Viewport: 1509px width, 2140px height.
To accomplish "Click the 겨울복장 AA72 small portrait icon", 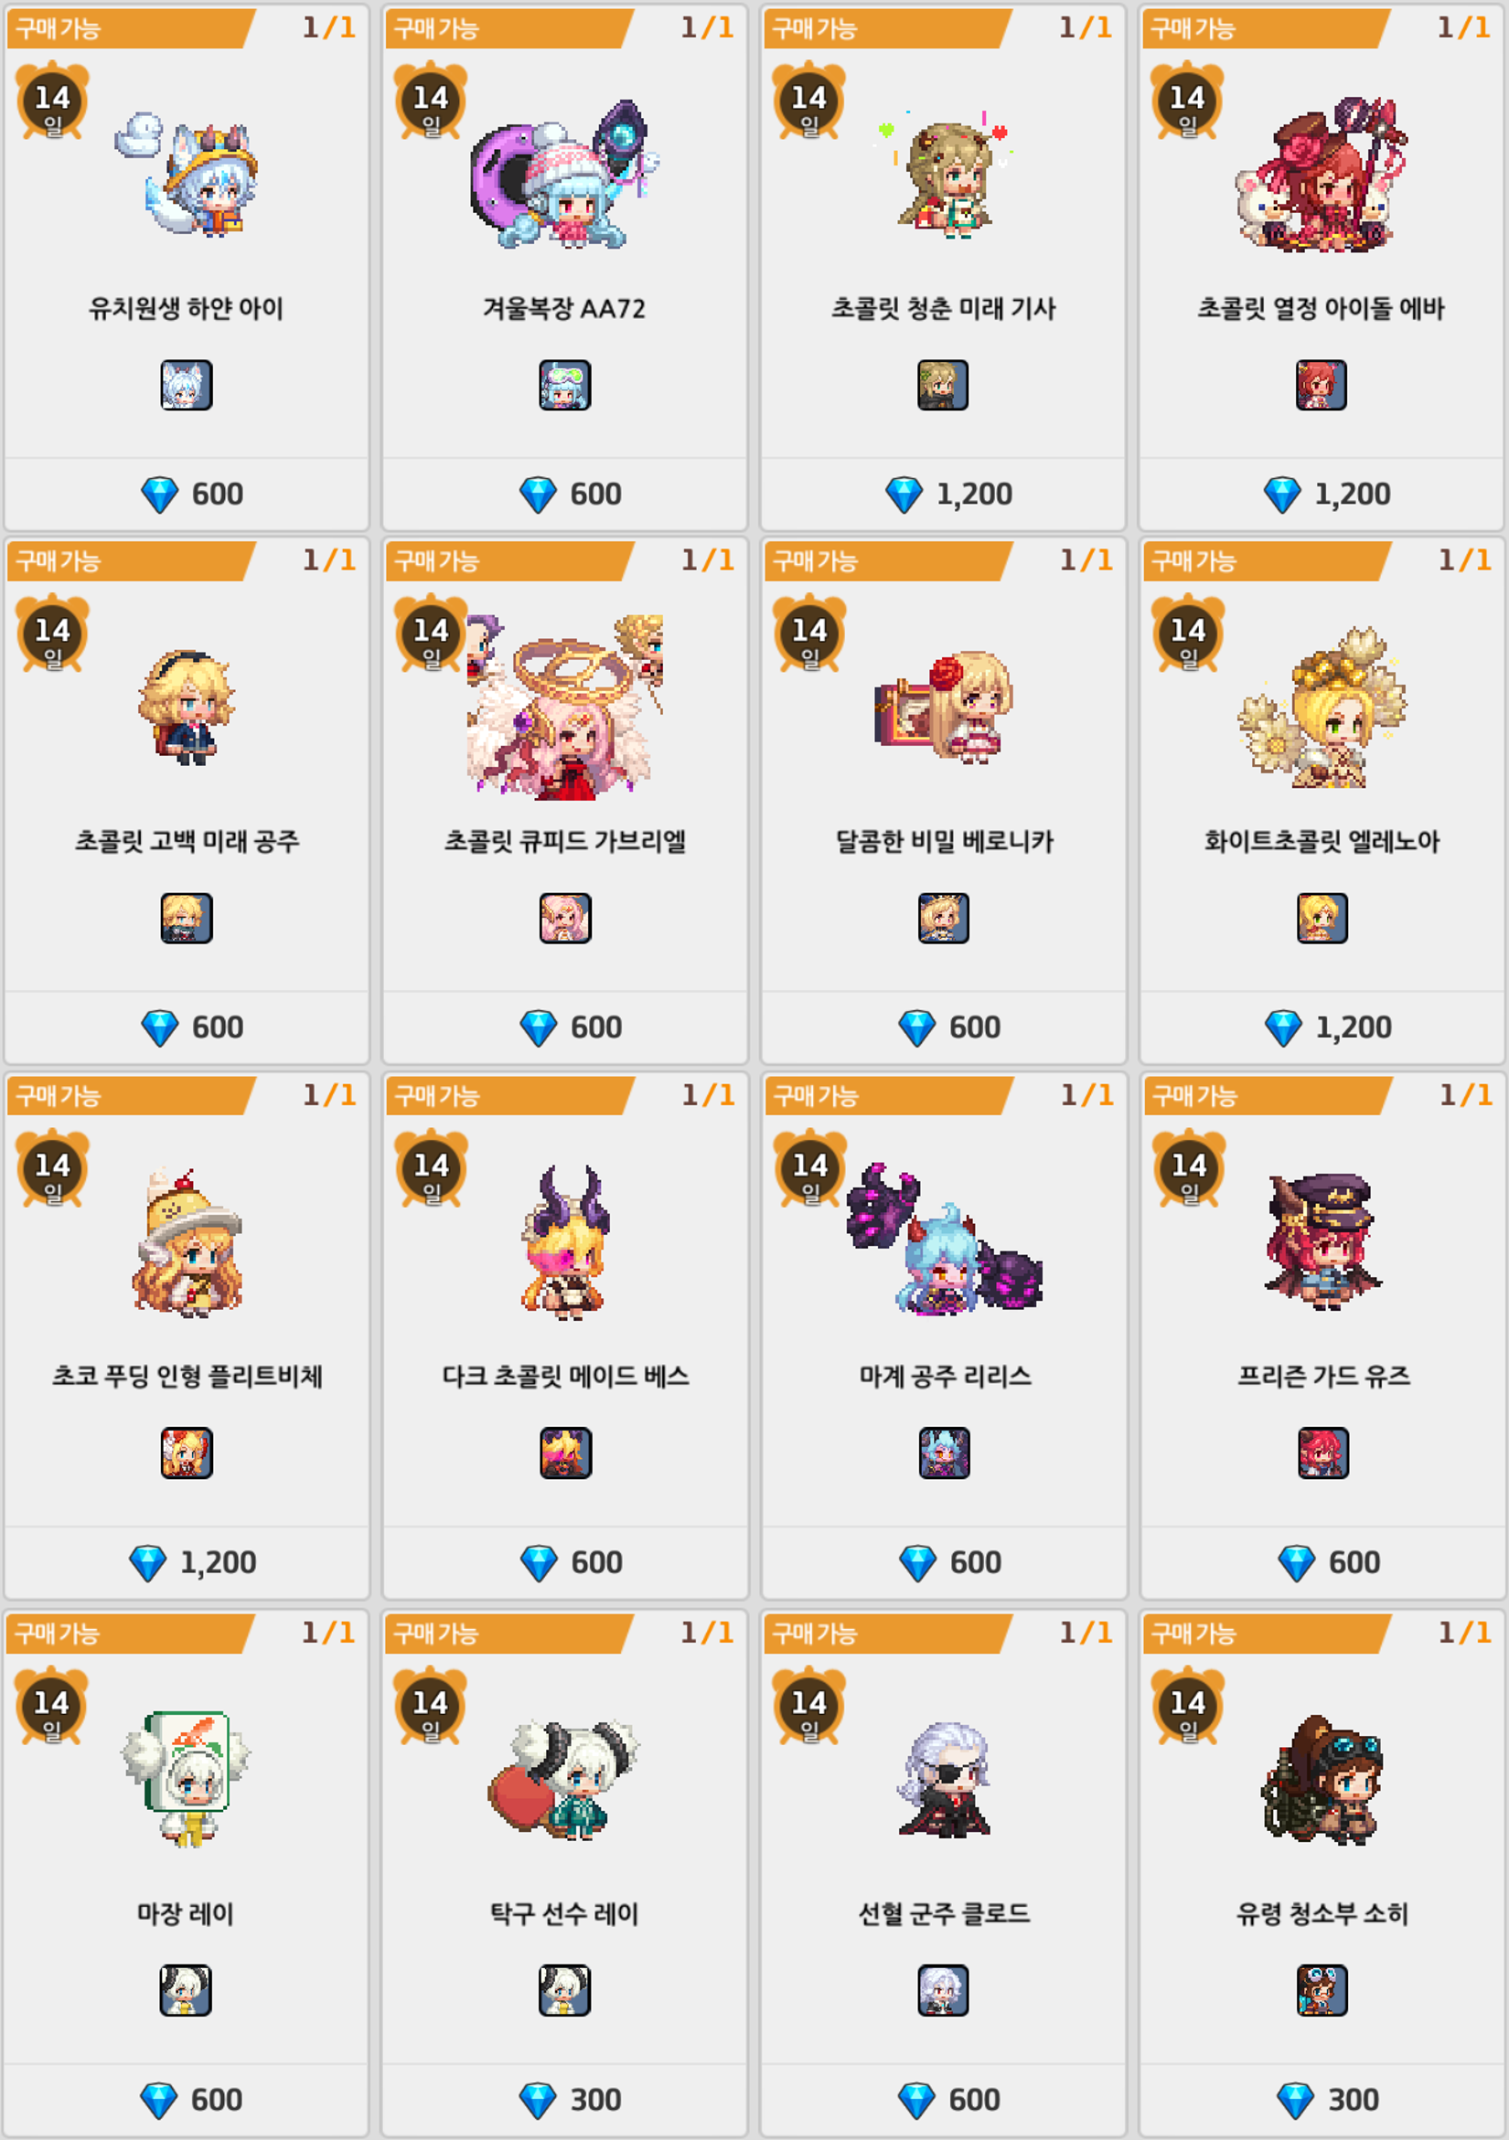I will [x=565, y=385].
